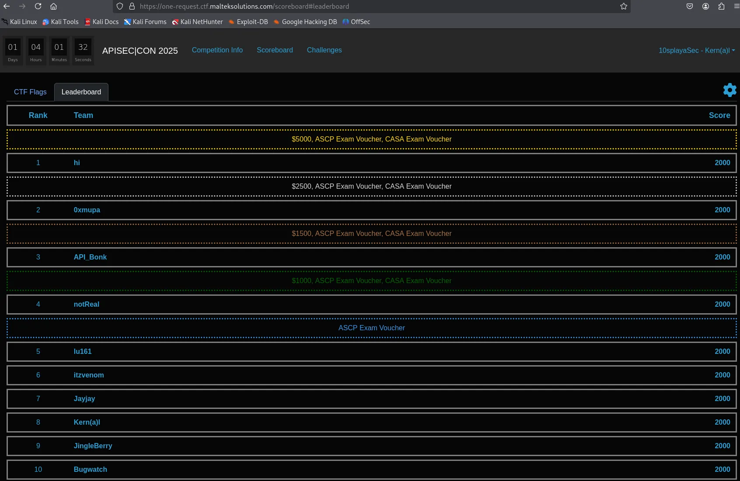The height and width of the screenshot is (481, 740).
Task: Open team lu161
Action: 83,352
